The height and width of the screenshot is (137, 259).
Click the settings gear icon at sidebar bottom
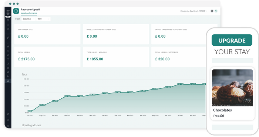8,126
